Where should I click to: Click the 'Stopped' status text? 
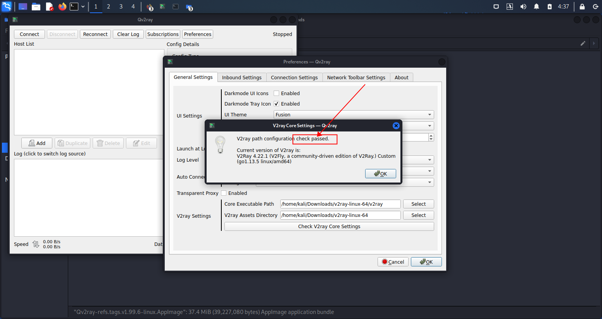283,34
